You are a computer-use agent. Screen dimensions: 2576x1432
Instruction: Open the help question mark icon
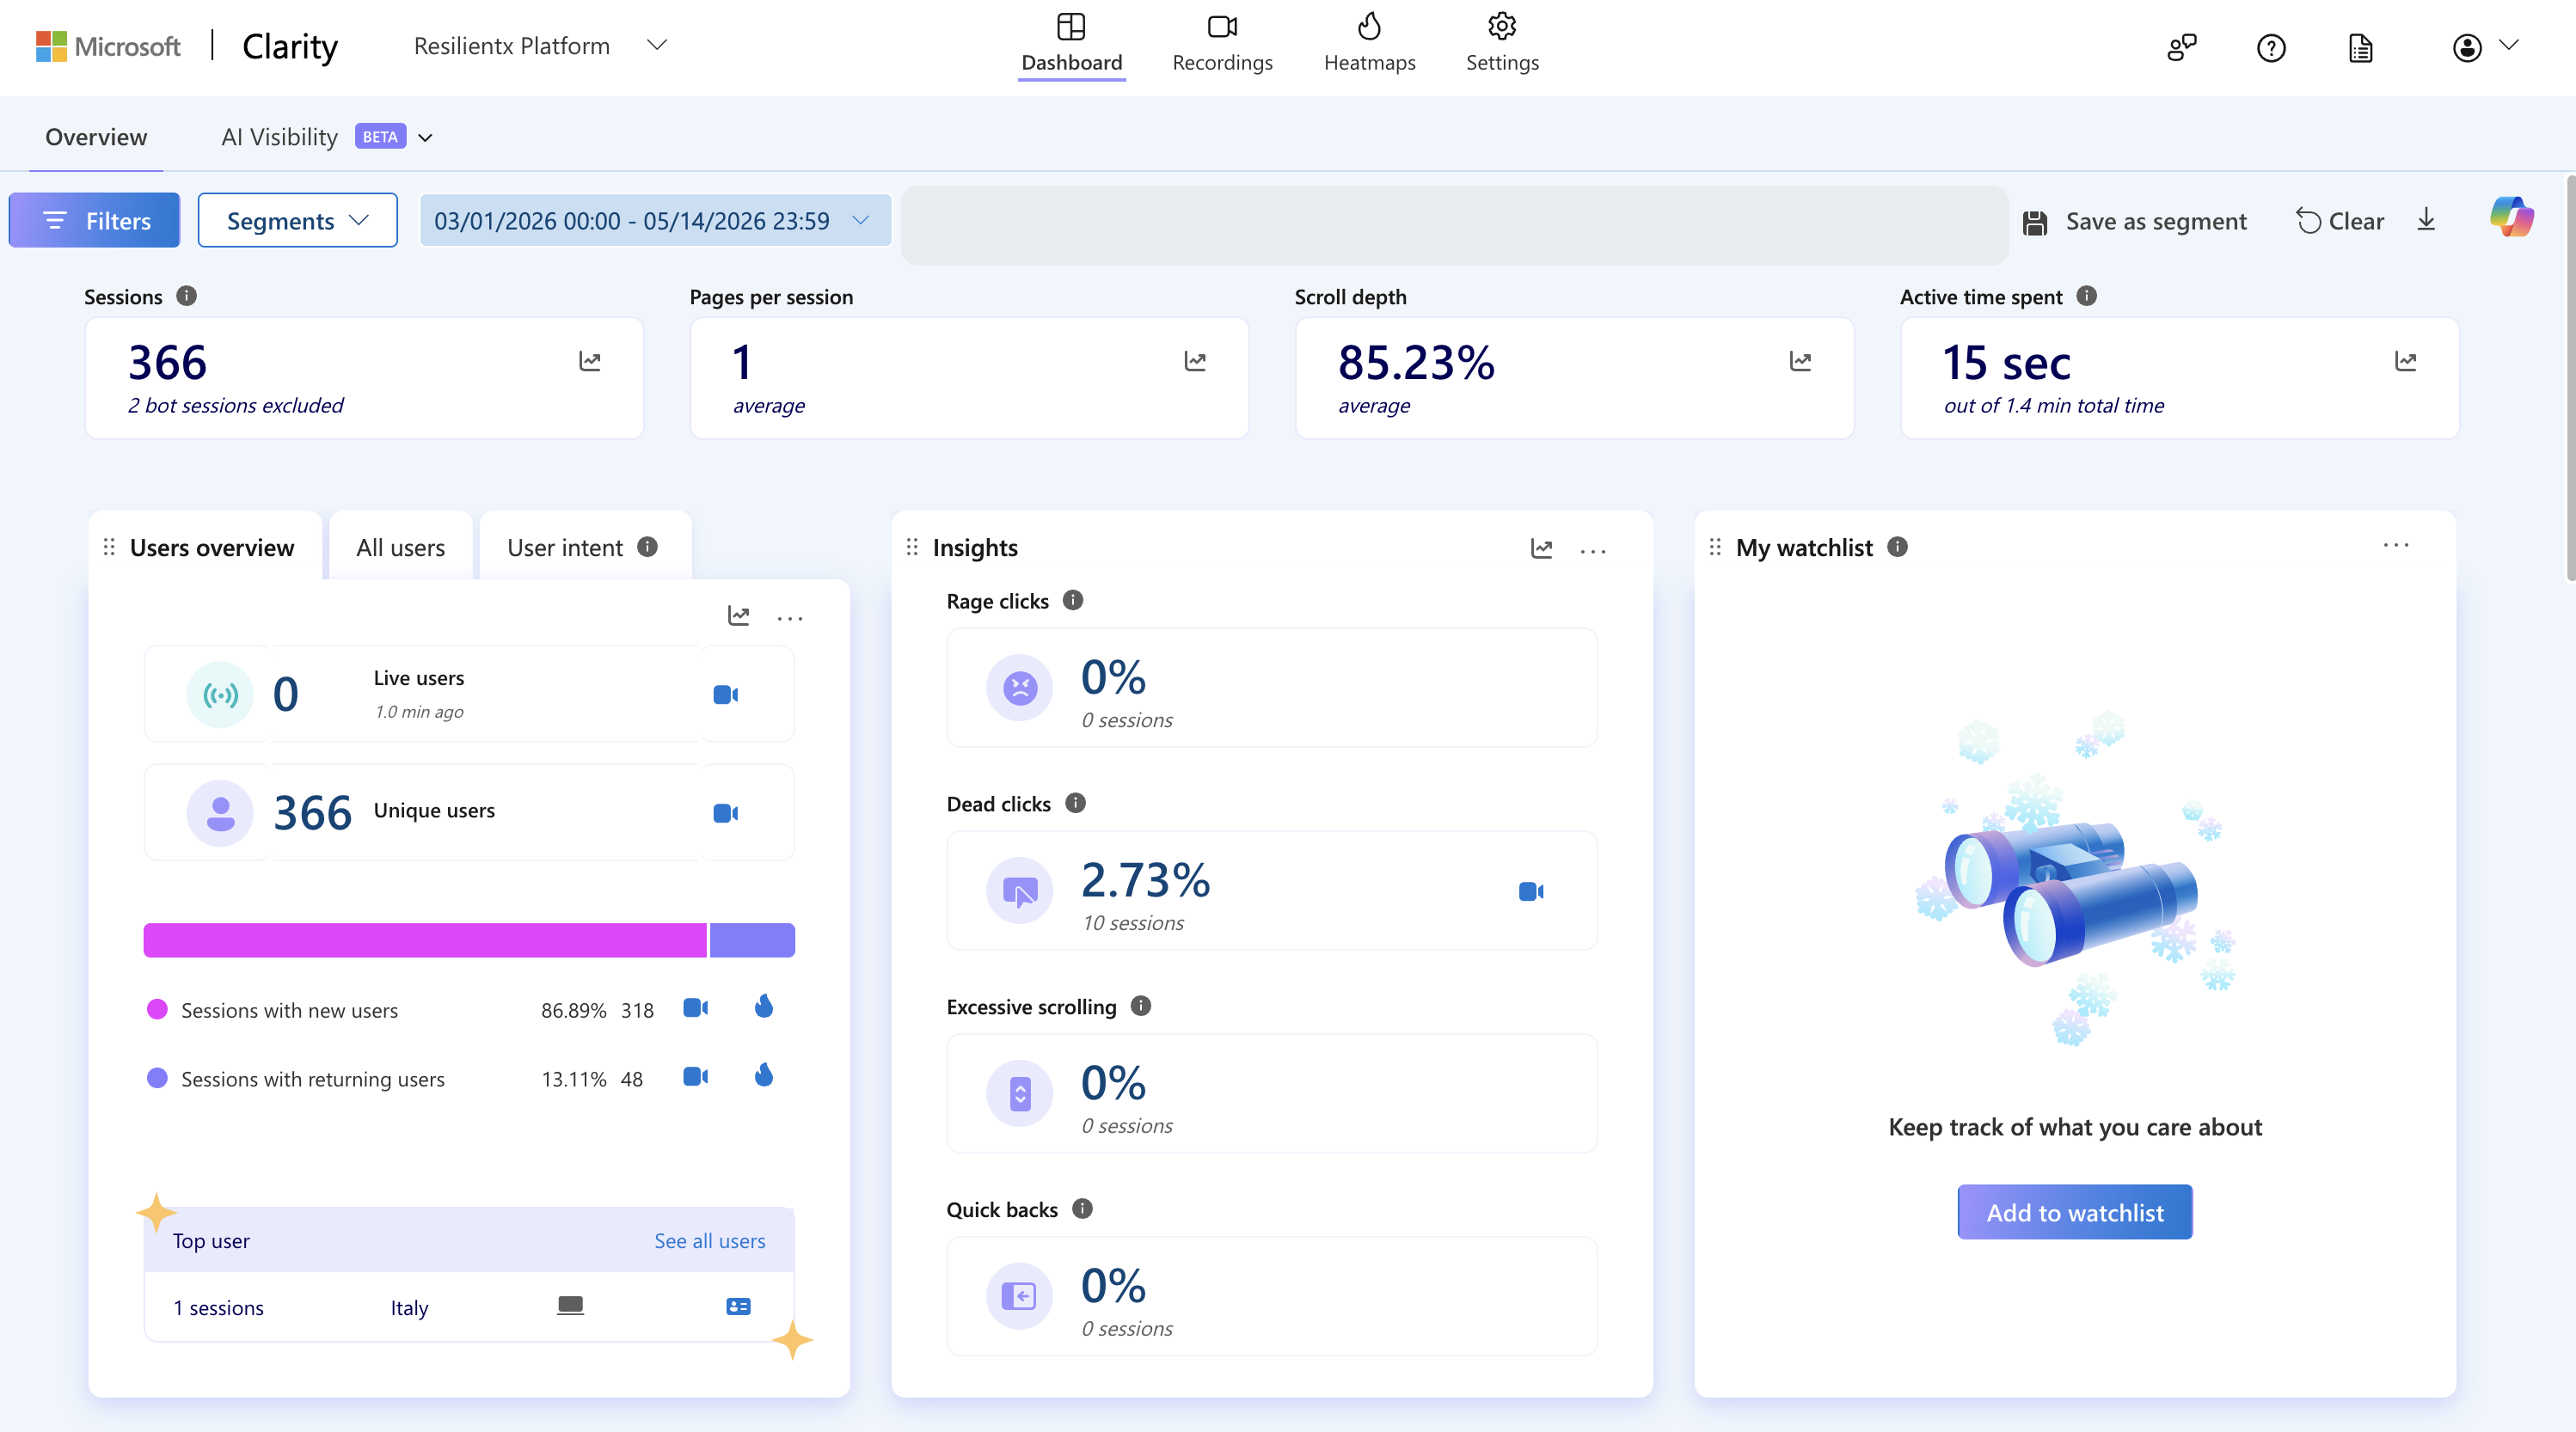click(2271, 47)
